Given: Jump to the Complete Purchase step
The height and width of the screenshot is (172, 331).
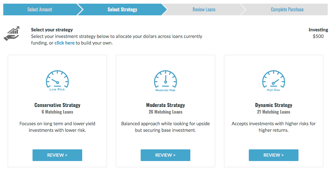Looking at the screenshot, I should (x=287, y=9).
